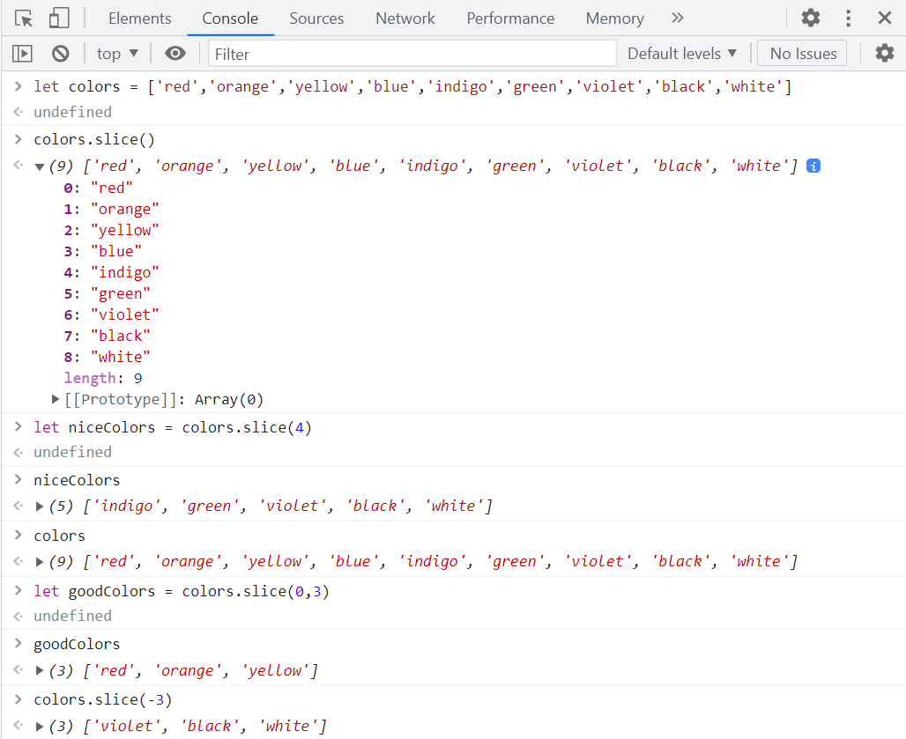This screenshot has width=906, height=739.
Task: Expand the niceColors five-item array result
Action: (40, 506)
